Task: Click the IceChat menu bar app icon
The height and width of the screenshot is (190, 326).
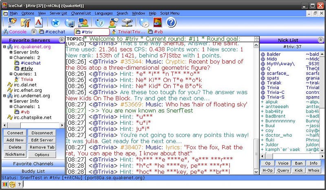Action: click(x=5, y=13)
